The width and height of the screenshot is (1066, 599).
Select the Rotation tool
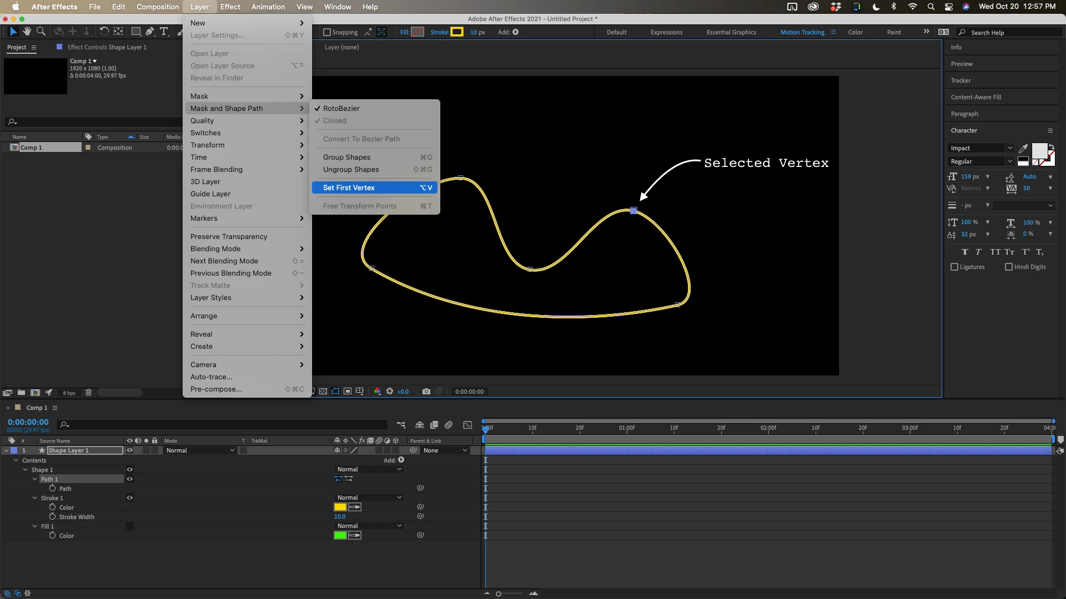(104, 32)
